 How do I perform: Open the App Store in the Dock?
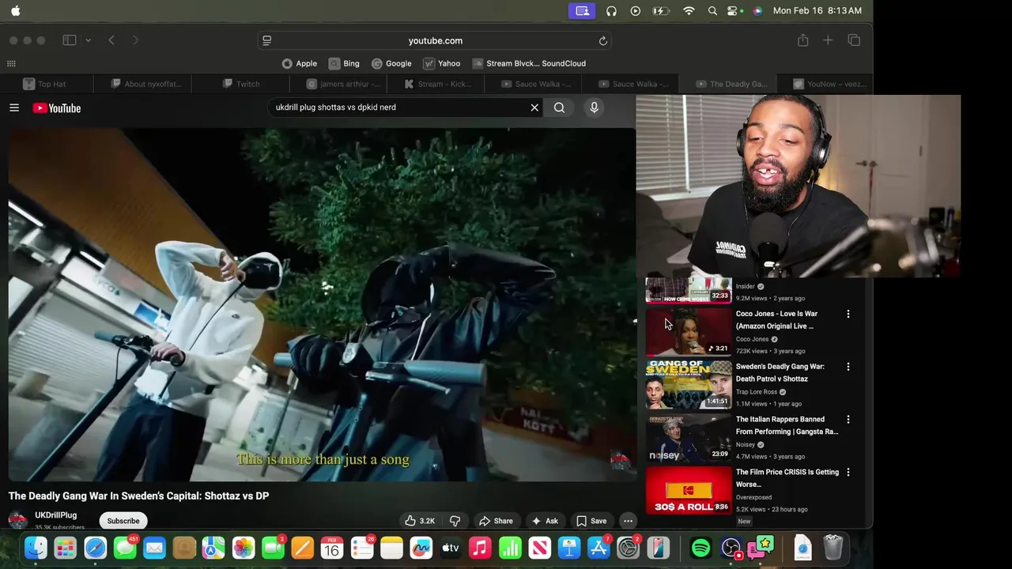[x=599, y=548]
